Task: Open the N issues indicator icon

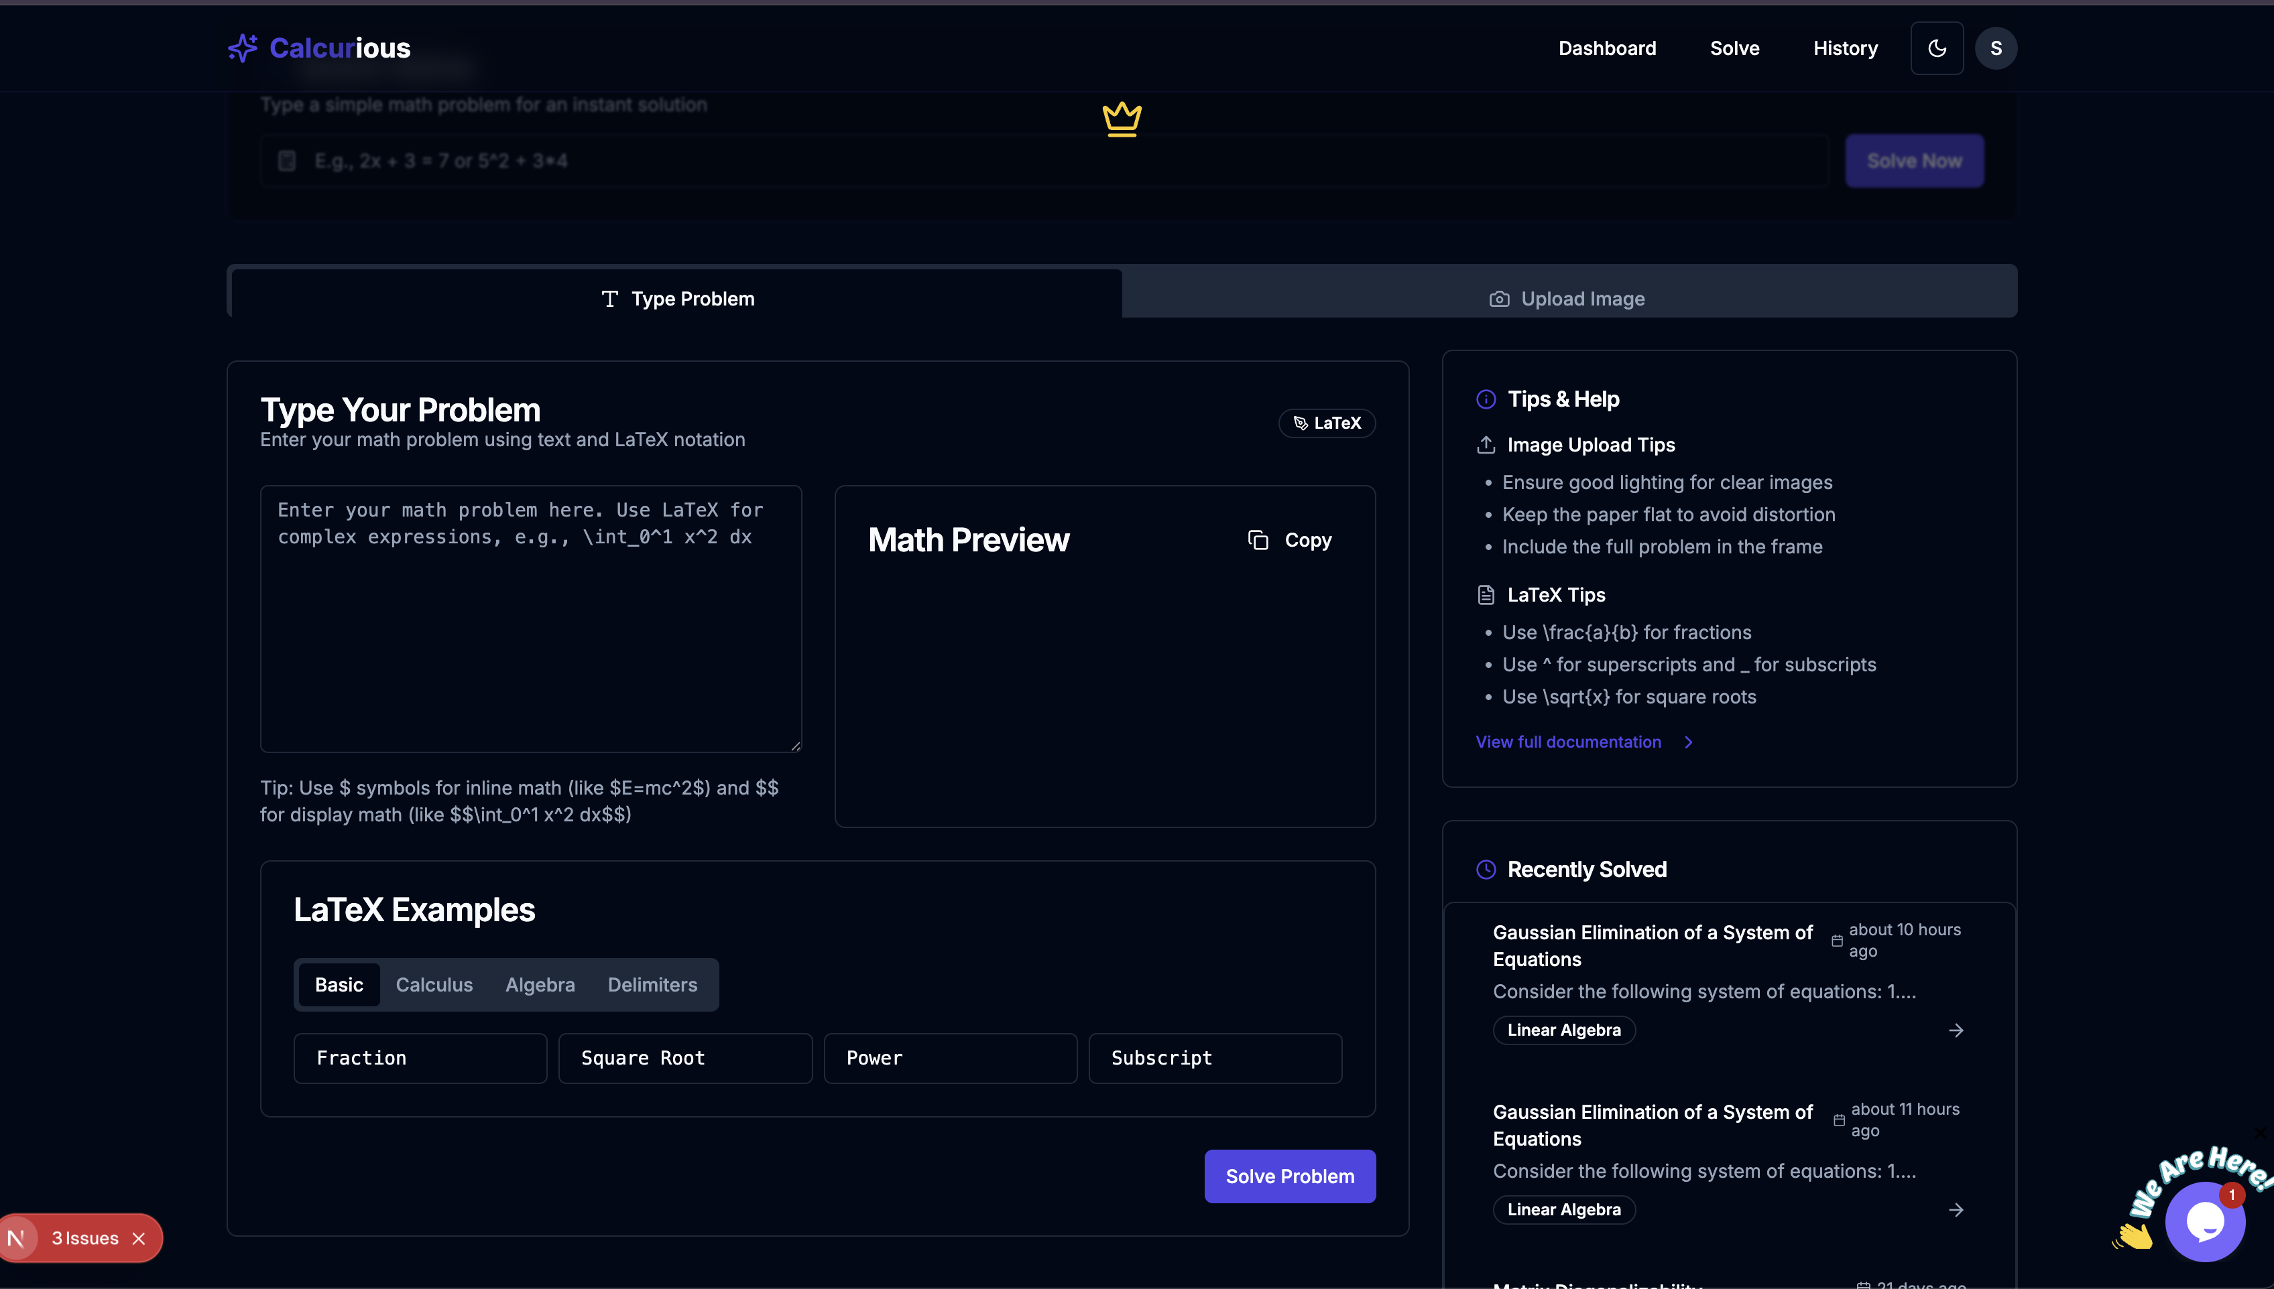Action: click(x=17, y=1239)
